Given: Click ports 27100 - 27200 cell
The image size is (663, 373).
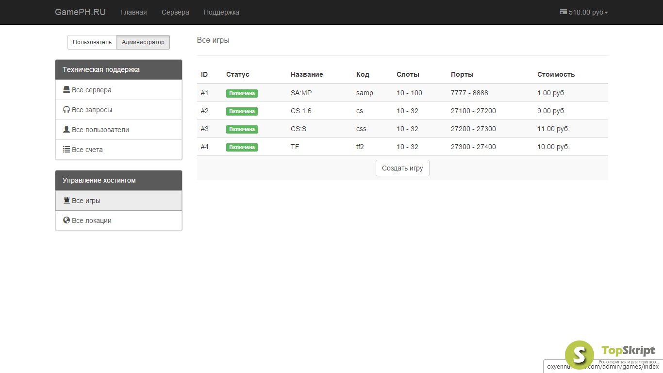Looking at the screenshot, I should pos(473,111).
